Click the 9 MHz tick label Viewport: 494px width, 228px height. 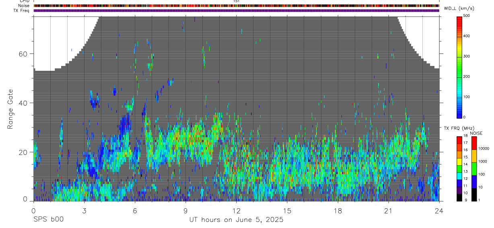[x=465, y=200]
